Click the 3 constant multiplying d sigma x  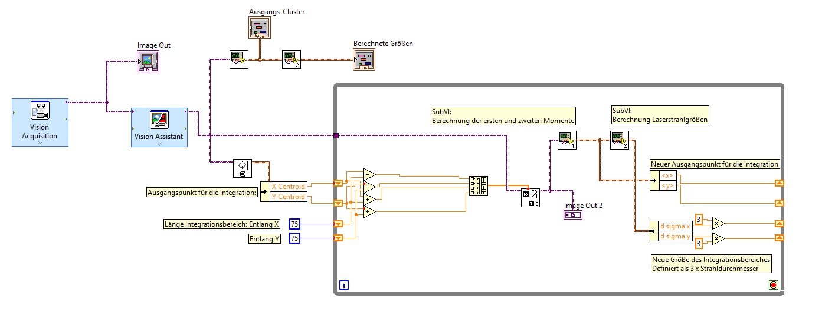pos(699,219)
